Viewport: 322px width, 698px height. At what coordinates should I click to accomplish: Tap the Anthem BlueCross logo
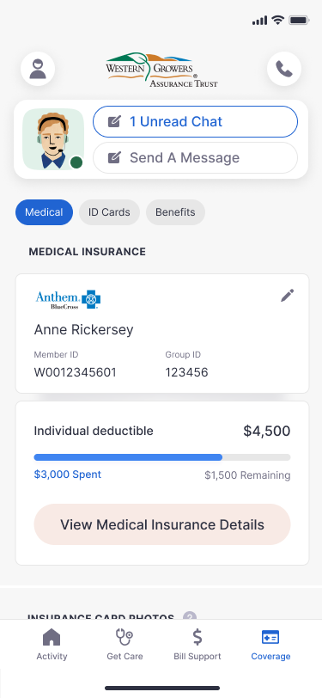pos(68,300)
